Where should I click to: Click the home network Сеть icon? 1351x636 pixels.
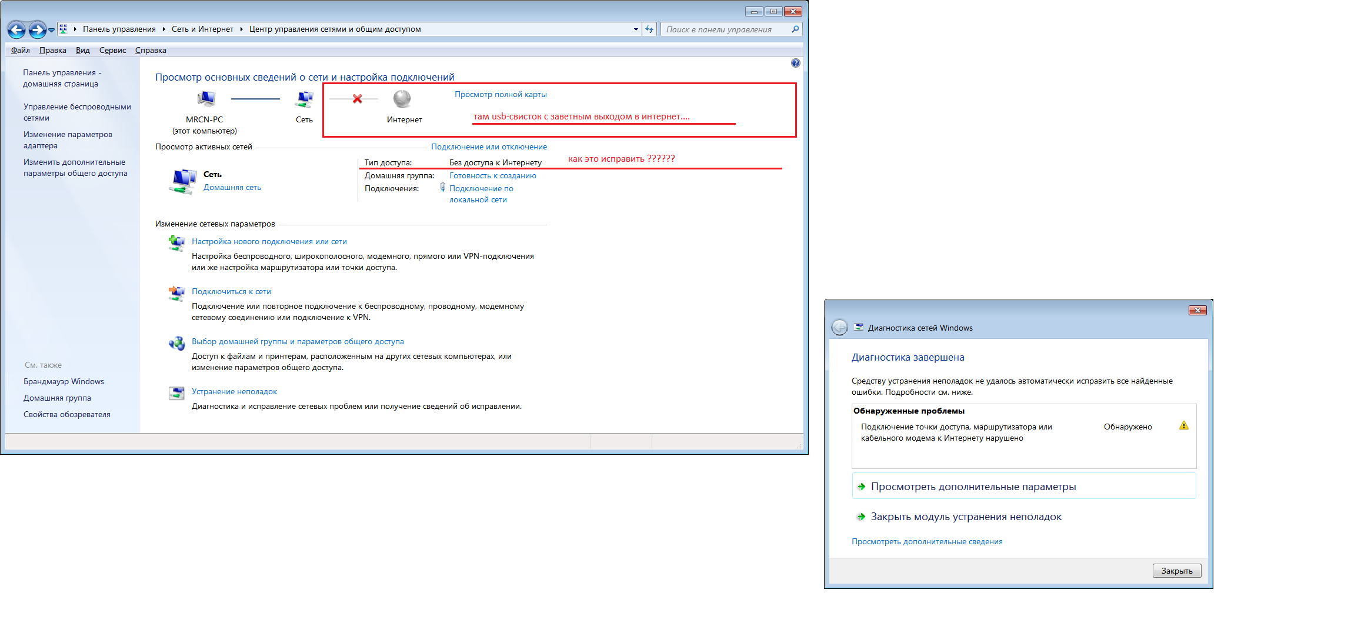[x=184, y=181]
